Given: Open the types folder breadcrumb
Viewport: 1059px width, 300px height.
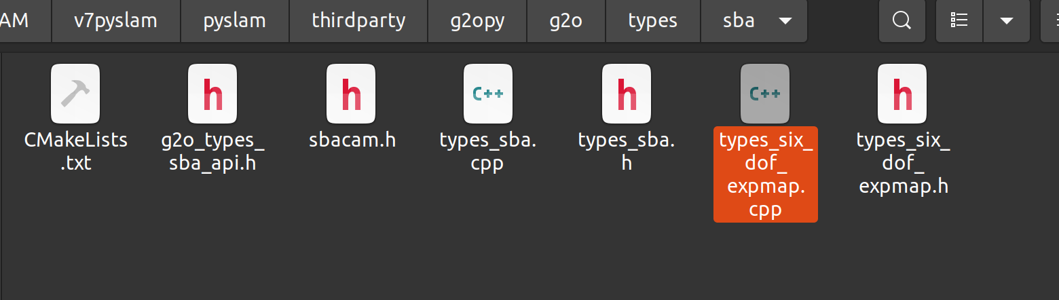Looking at the screenshot, I should (x=652, y=21).
